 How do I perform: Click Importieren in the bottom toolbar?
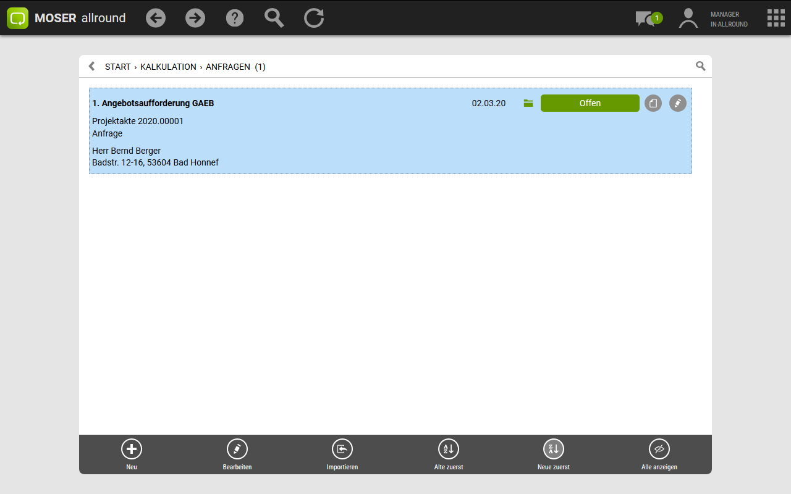click(342, 454)
